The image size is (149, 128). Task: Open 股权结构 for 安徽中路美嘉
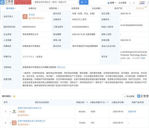click(x=24, y=124)
